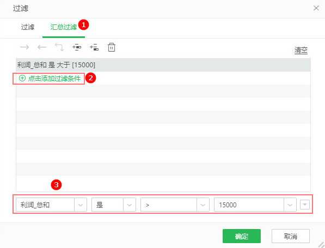This screenshot has height=248, width=325.
Task: Click the swap condition relation icon
Action: [59, 47]
